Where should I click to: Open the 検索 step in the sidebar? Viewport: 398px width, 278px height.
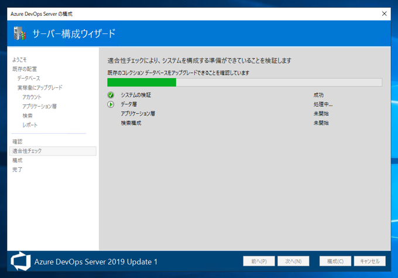pyautogui.click(x=28, y=116)
